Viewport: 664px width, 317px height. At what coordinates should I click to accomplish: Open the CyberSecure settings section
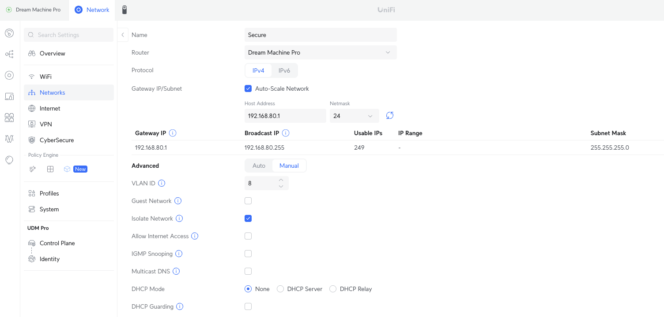[69, 140]
